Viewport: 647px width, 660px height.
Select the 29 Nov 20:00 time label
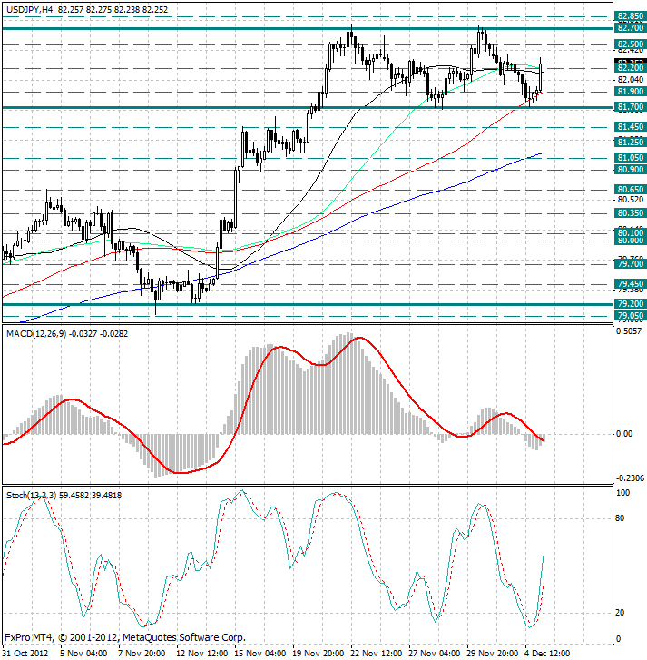[x=492, y=654]
